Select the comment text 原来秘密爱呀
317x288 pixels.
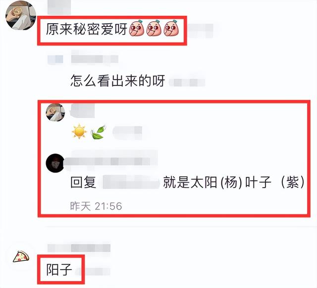[x=87, y=29]
